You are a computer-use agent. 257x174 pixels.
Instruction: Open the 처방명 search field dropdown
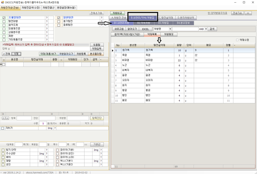click(170, 29)
